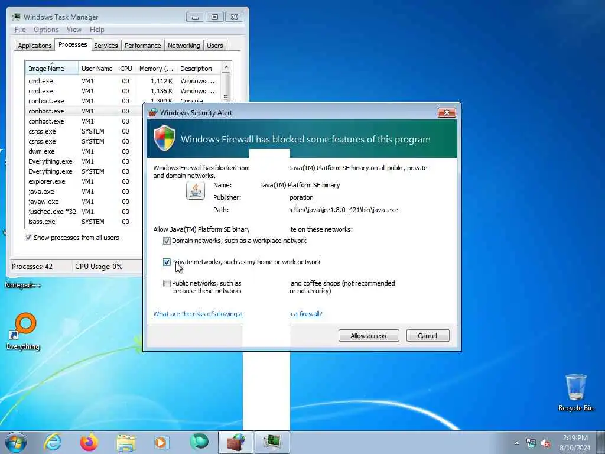Viewport: 605px width, 454px height.
Task: Click the network tray icon
Action: tap(531, 443)
